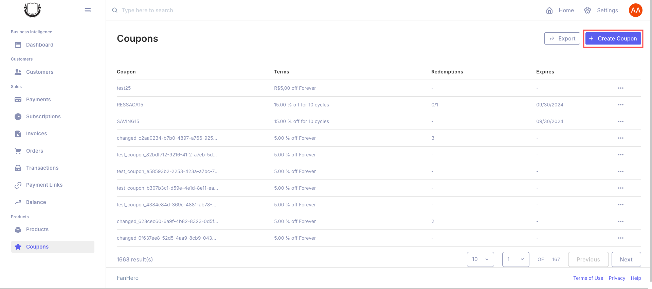Click the 'R$5,00 off Forever' terms cell
Image resolution: width=652 pixels, height=289 pixels.
(295, 88)
